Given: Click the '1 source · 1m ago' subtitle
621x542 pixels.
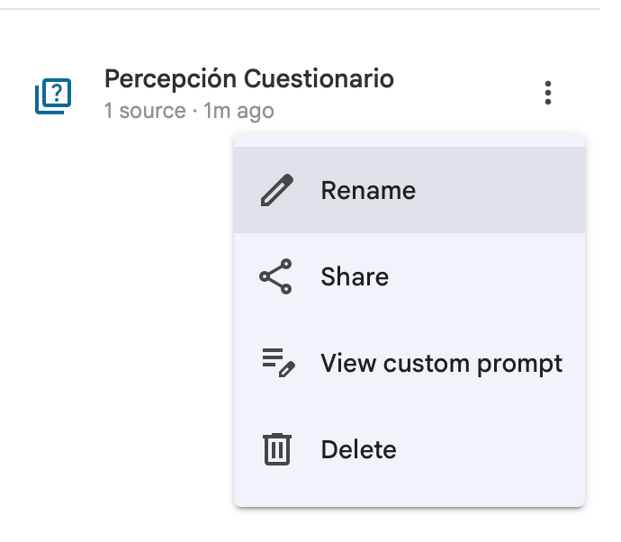Looking at the screenshot, I should pyautogui.click(x=189, y=112).
